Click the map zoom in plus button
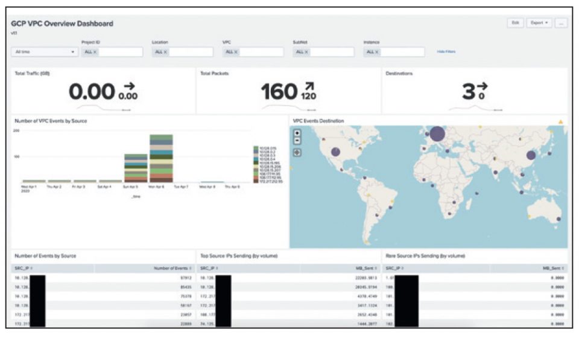 tap(297, 133)
